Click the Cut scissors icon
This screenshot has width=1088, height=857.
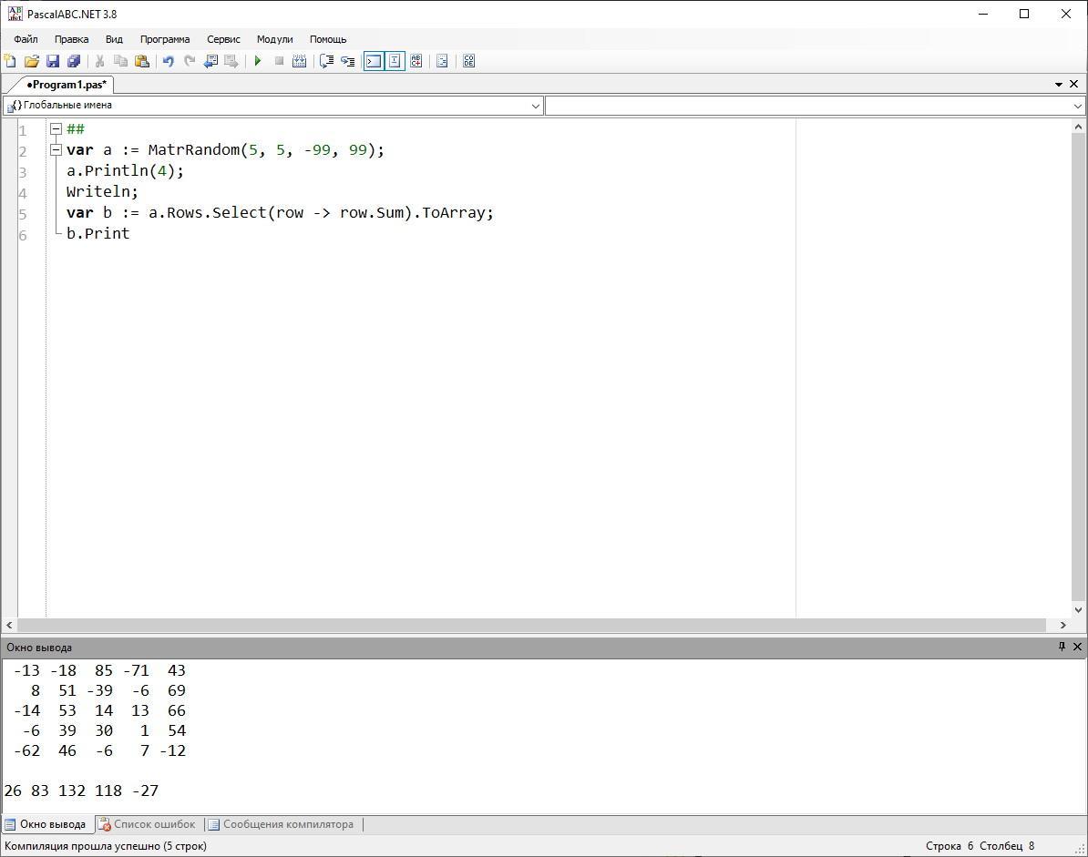tap(100, 61)
